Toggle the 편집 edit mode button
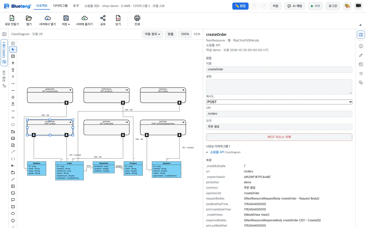The image size is (366, 228). tap(240, 6)
